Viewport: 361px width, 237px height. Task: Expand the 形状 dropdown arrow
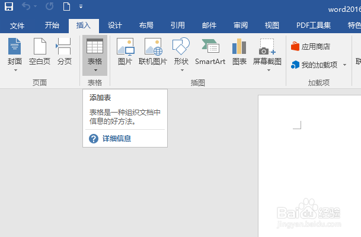(x=182, y=70)
